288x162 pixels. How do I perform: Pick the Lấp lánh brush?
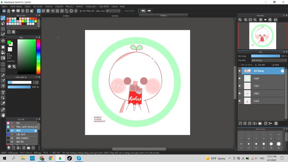22,134
